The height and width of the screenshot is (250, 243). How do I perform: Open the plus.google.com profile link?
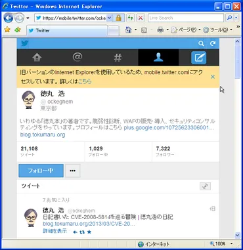(x=169, y=128)
